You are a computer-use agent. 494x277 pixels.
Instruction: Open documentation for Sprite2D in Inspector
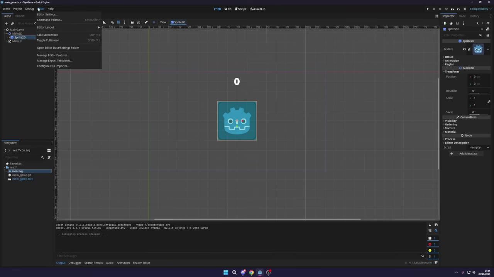488,29
